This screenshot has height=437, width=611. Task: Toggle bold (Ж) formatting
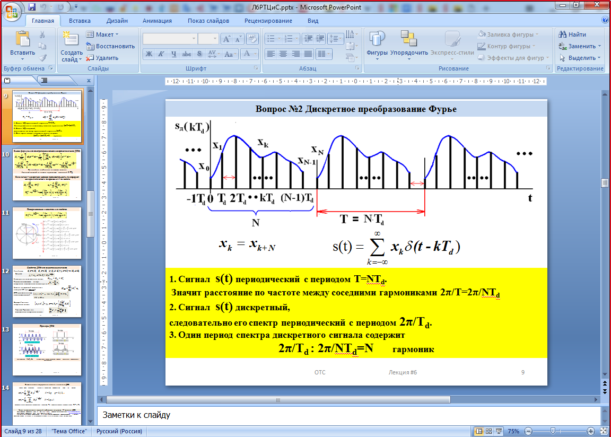(149, 54)
